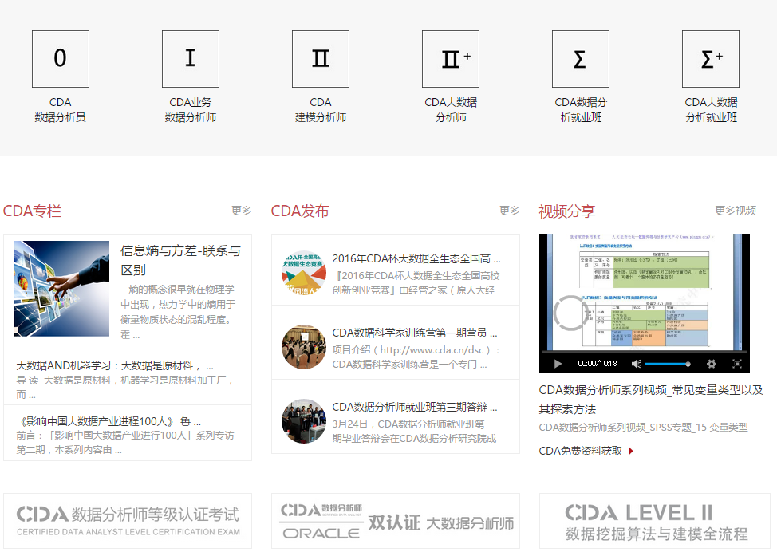Click the CDA免费资料获取 link
This screenshot has height=556, width=777.
tap(580, 451)
